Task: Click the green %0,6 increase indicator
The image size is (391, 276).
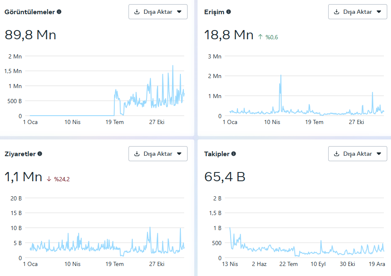Action: pos(272,37)
